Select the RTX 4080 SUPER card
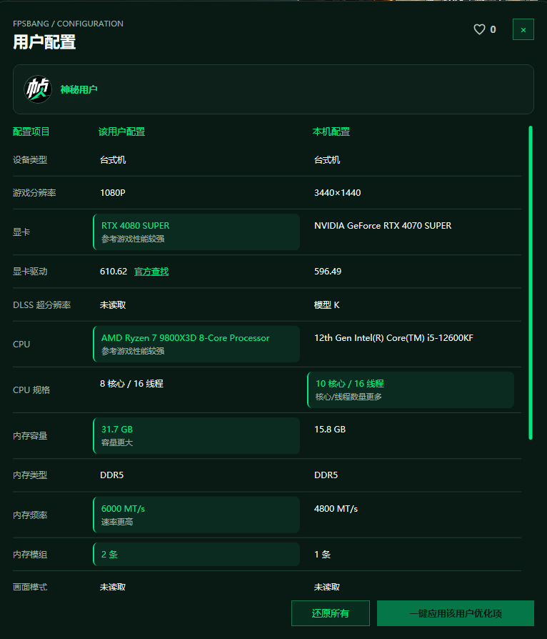Screen dimensions: 547x639 [x=196, y=232]
